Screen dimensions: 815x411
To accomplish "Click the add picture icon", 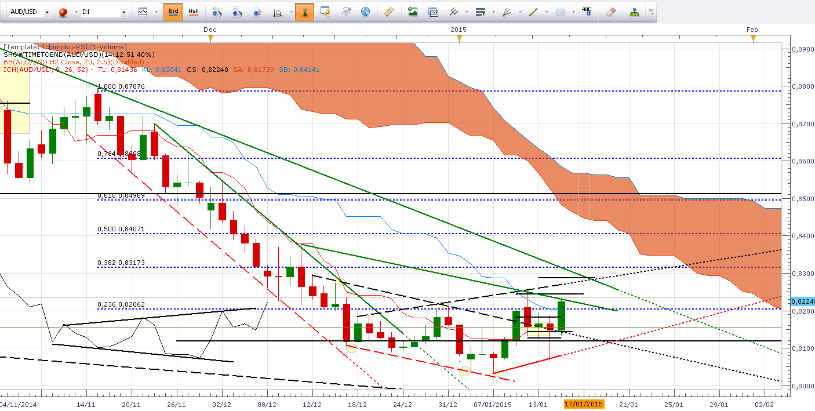I will [413, 11].
